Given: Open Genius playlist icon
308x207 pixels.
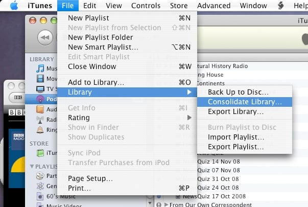Looking at the screenshot, I should [x=40, y=186].
